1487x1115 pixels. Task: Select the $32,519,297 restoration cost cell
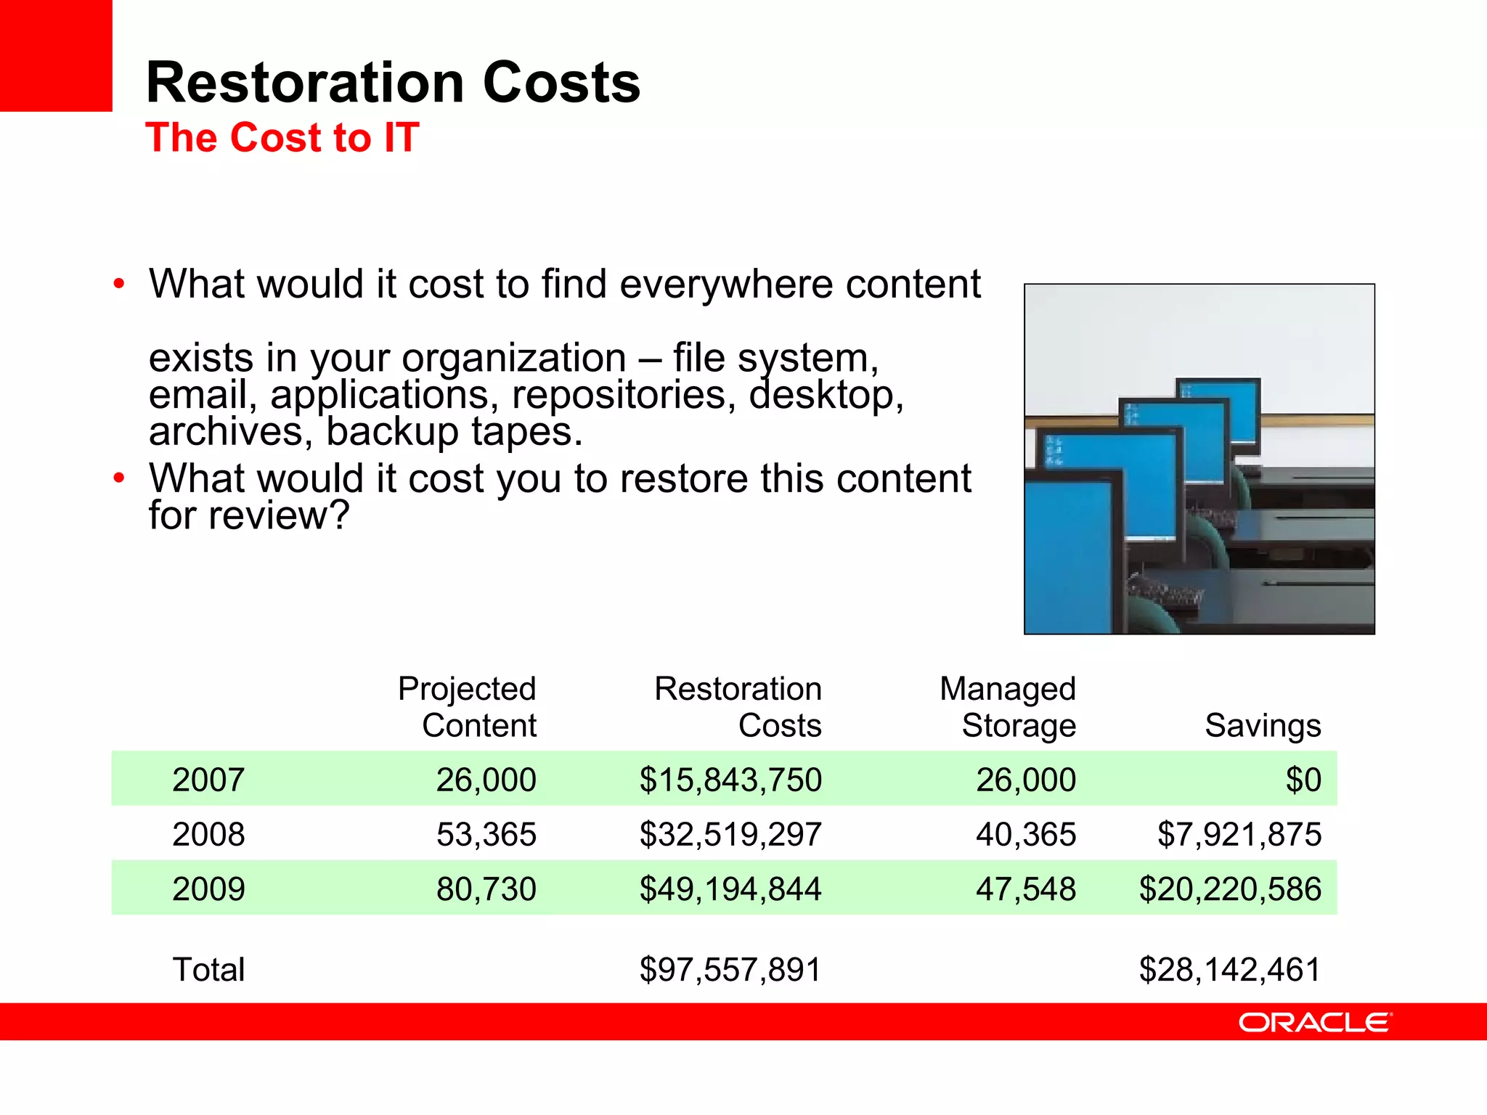click(730, 834)
